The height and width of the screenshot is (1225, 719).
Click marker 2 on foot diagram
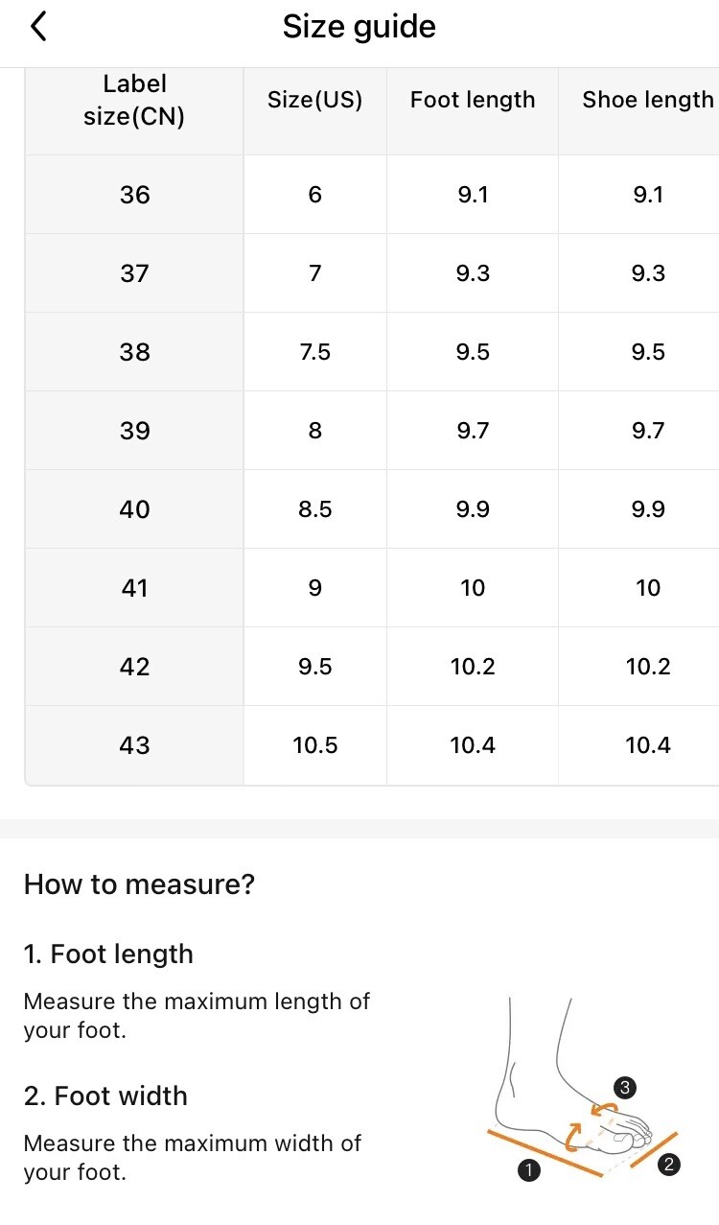pos(669,1166)
